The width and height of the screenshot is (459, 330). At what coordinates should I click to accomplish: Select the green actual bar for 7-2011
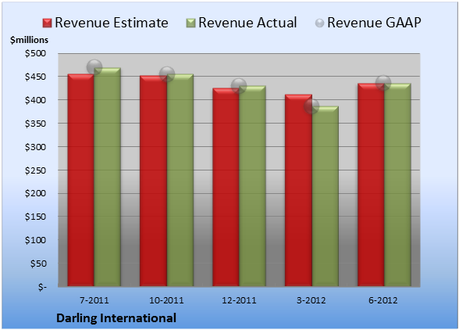coord(107,178)
